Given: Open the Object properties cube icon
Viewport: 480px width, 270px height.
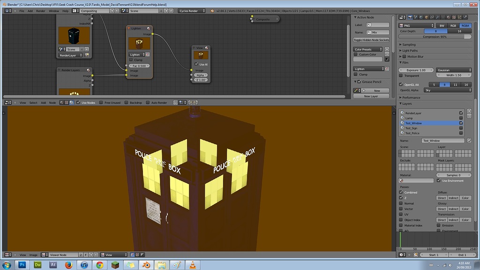Looking at the screenshot, I should [427, 17].
